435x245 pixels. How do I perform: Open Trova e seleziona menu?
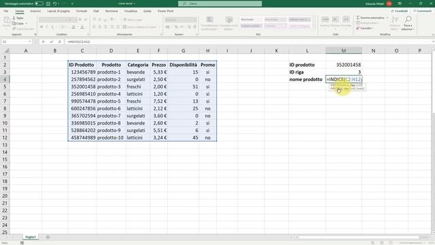pos(408,23)
